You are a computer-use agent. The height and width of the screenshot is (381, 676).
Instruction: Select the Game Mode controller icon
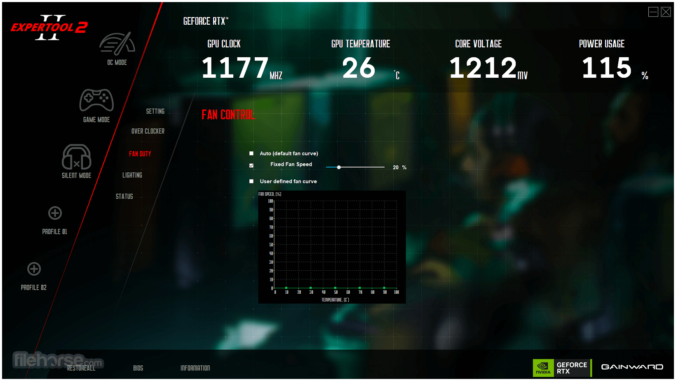96,100
